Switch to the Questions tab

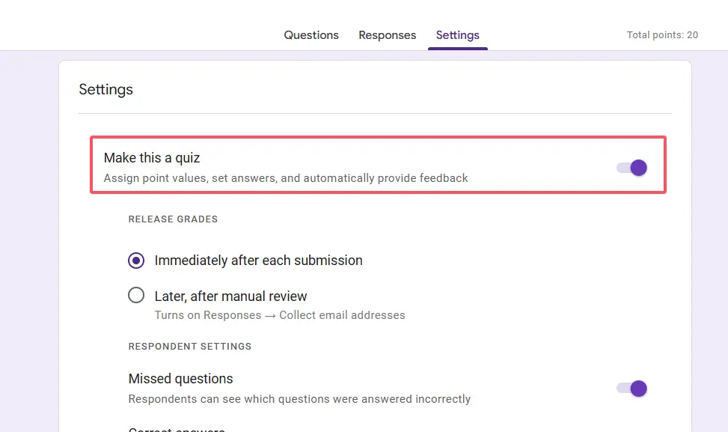tap(311, 35)
